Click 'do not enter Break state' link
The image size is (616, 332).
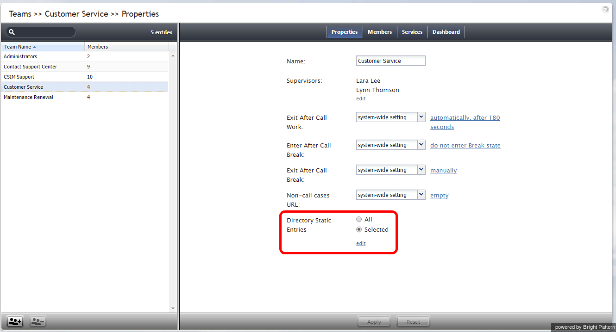click(x=465, y=145)
